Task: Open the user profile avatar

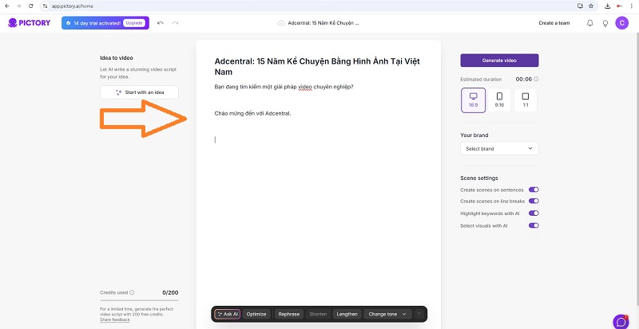Action: (x=621, y=23)
